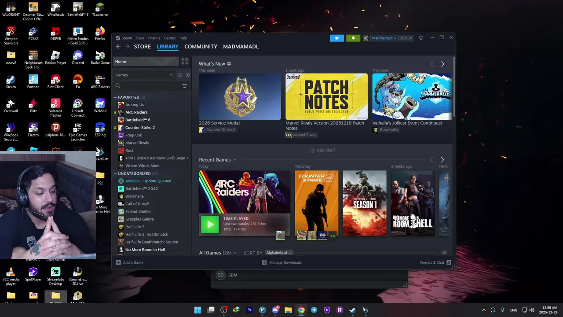
Task: Collapse the UNCATEGORIZED category
Action: 115,173
